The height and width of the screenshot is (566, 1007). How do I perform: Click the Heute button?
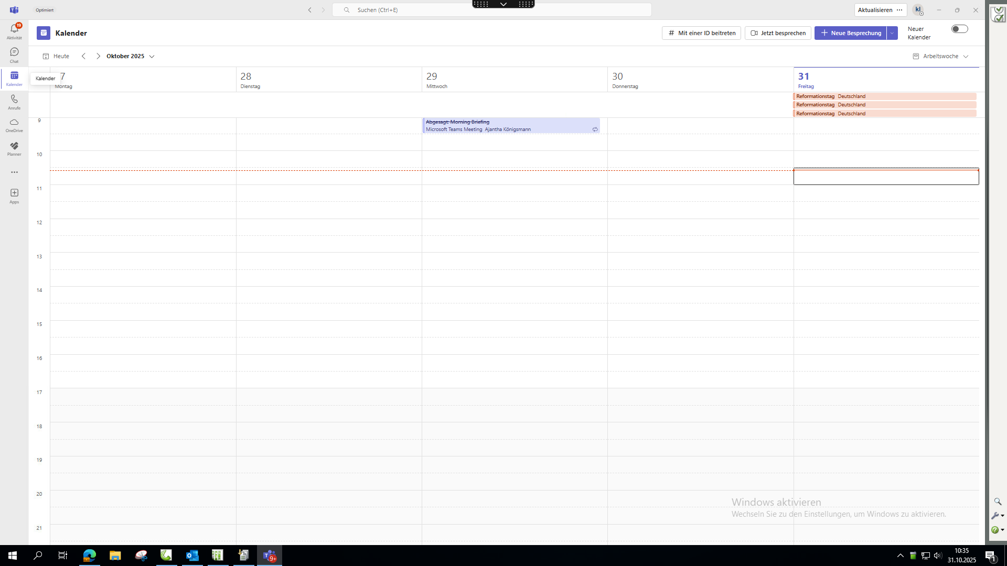56,56
